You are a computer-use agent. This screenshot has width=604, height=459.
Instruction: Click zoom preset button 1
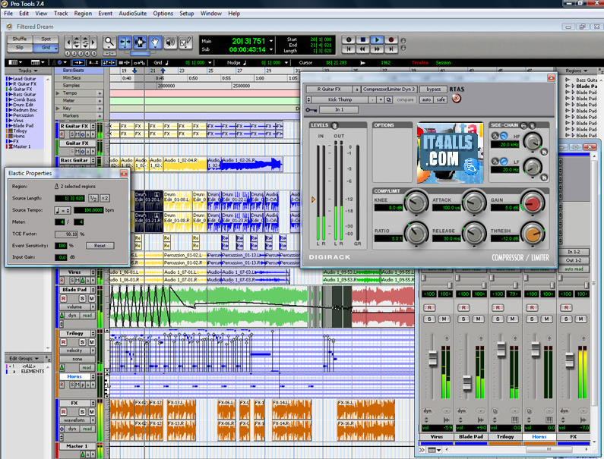coord(68,53)
